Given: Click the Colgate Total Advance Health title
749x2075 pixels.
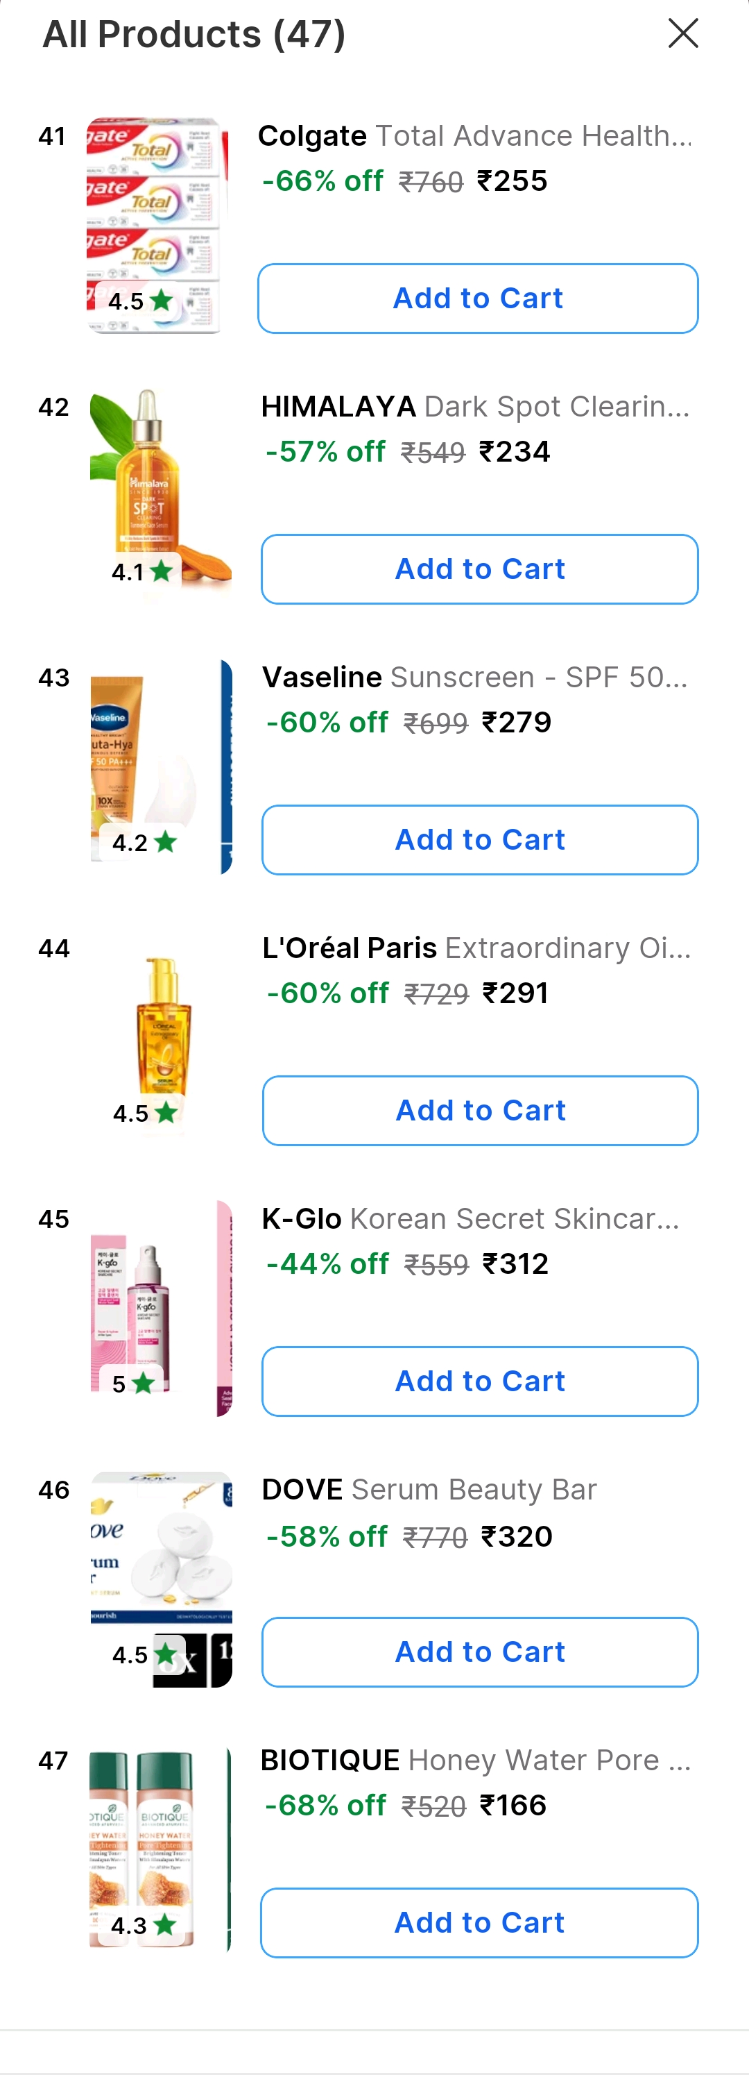Looking at the screenshot, I should click(474, 135).
